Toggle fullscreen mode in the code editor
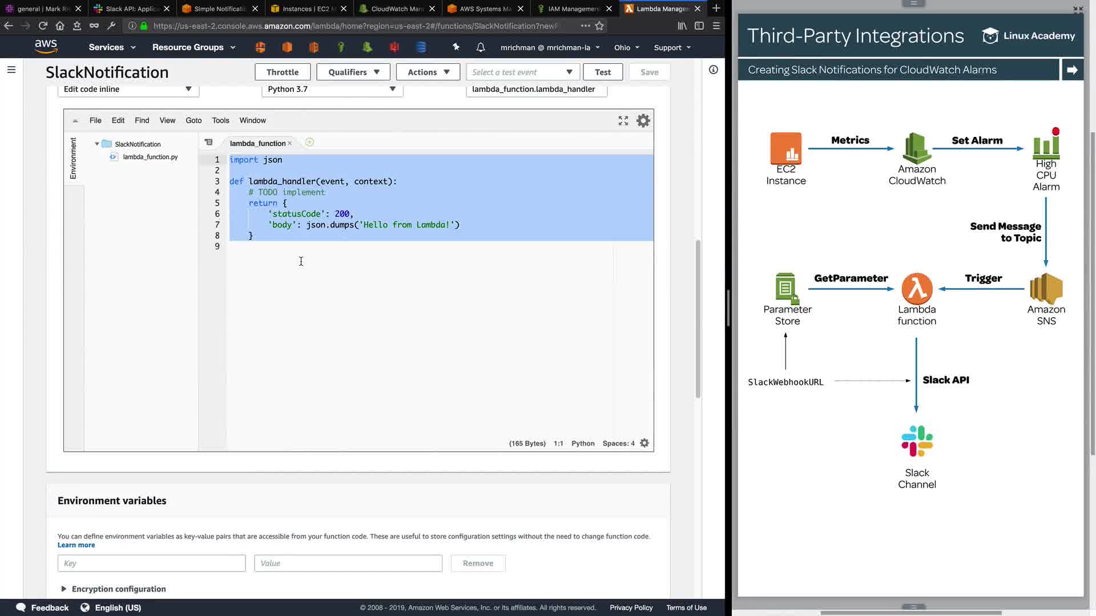1096x616 pixels. (x=623, y=121)
